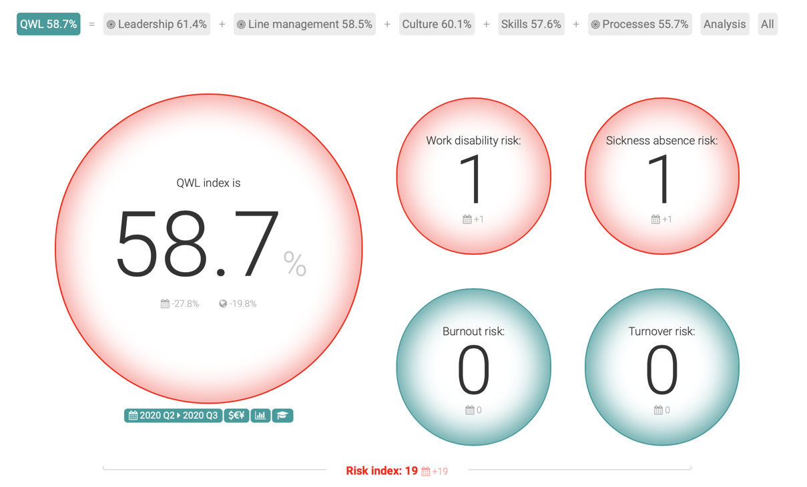Viewport: 807px width, 487px height.
Task: Select the Culture 60.1% category
Action: 437,24
